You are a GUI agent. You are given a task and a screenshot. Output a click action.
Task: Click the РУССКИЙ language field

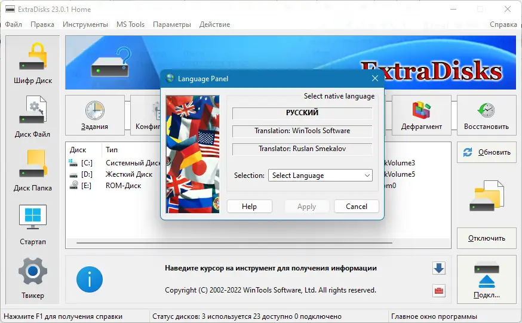point(302,113)
